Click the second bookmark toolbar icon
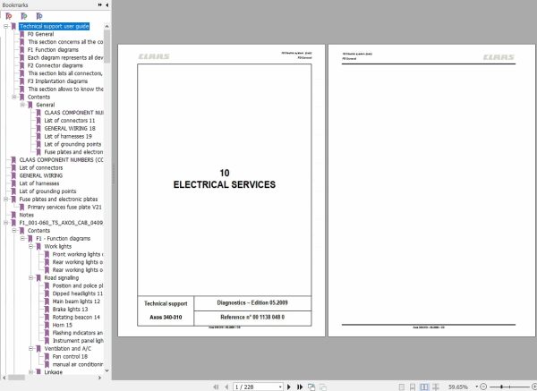 23,16
